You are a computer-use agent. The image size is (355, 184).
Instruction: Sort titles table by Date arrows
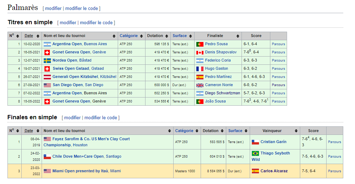[38, 36]
